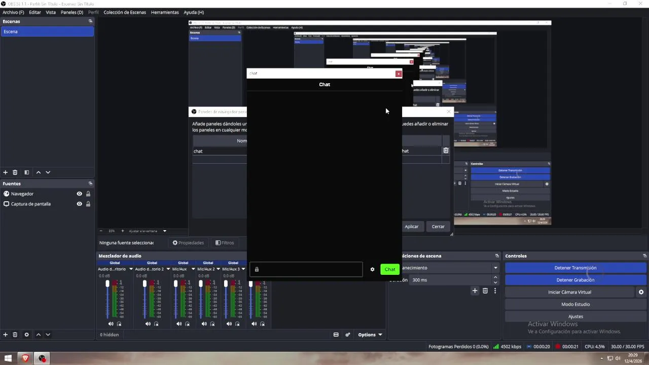
Task: Click Detener Transmisión button
Action: [575, 268]
